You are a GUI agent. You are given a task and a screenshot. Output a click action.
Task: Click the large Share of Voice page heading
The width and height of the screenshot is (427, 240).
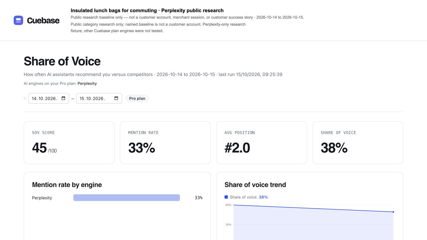click(62, 61)
